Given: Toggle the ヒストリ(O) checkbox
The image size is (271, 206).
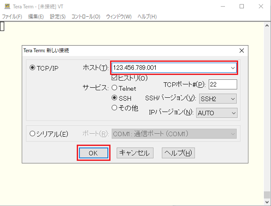Looking at the screenshot, I should (x=114, y=78).
